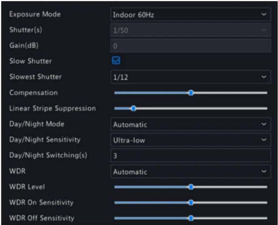The image size is (278, 225).
Task: Click the Gain(dB) label
Action: click(24, 45)
